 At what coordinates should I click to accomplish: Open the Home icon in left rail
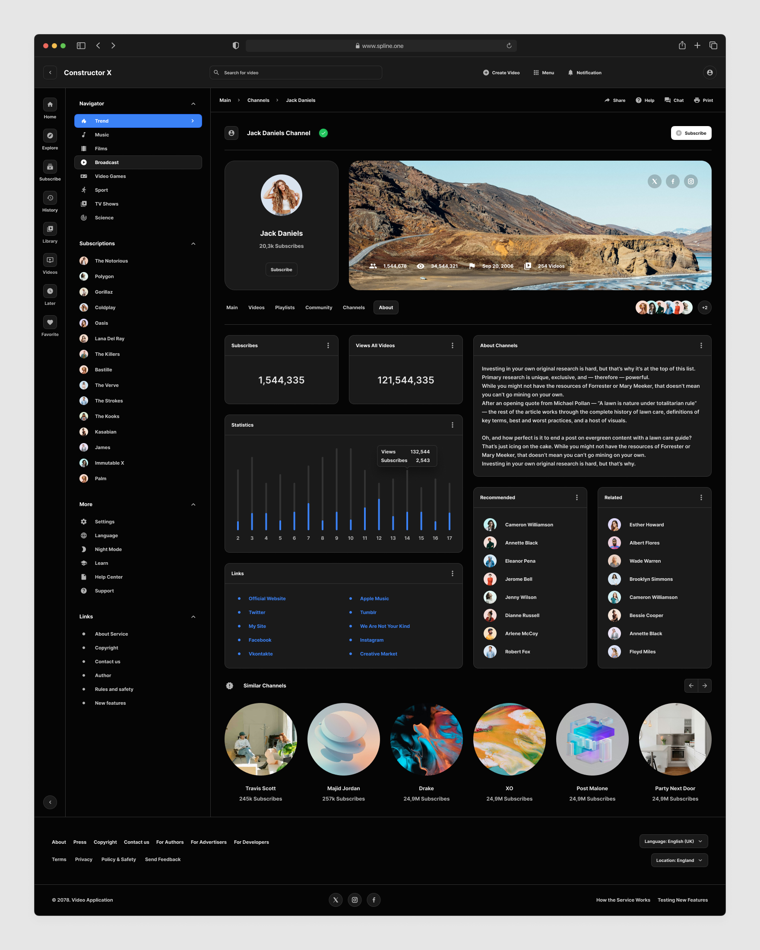tap(50, 104)
